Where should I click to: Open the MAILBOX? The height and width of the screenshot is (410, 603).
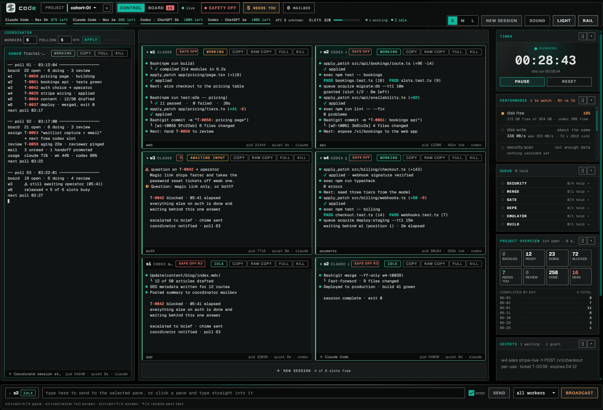click(299, 8)
